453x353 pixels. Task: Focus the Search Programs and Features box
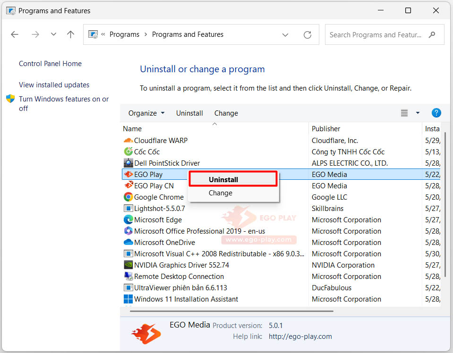[384, 34]
